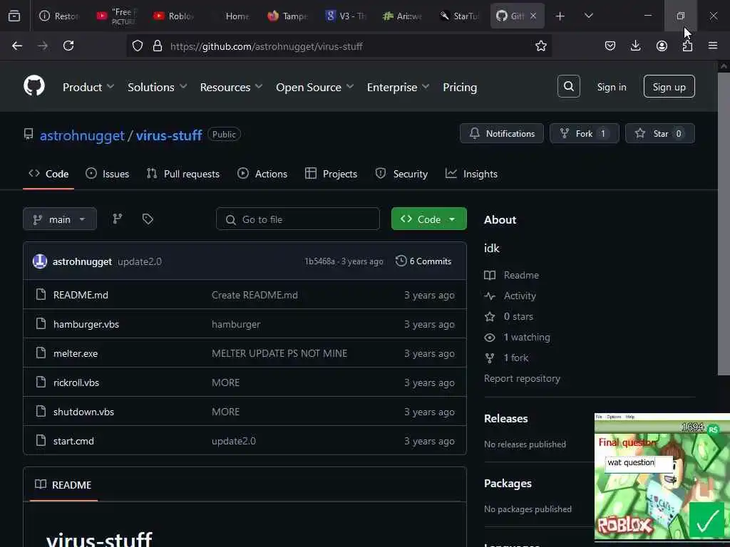Open the Firefox View icon at top left
Image resolution: width=730 pixels, height=547 pixels.
click(14, 16)
